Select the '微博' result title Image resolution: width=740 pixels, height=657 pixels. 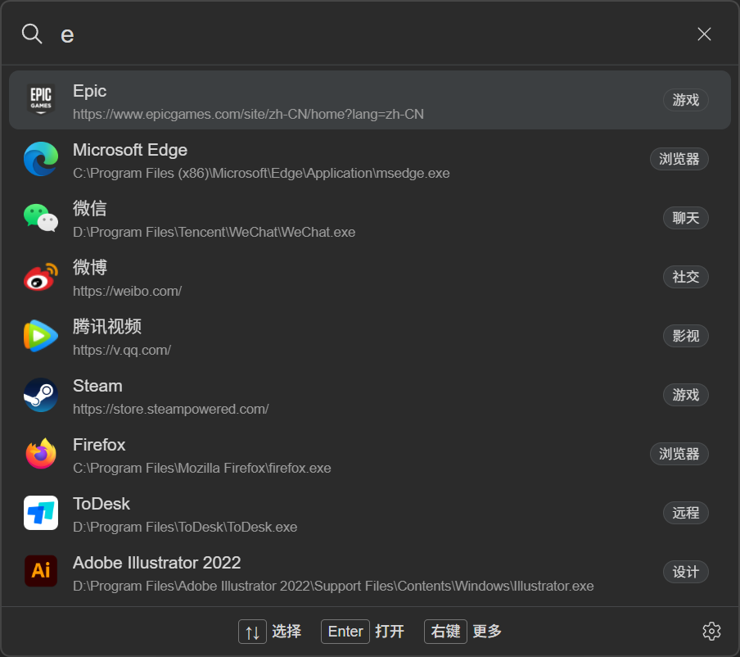point(90,267)
